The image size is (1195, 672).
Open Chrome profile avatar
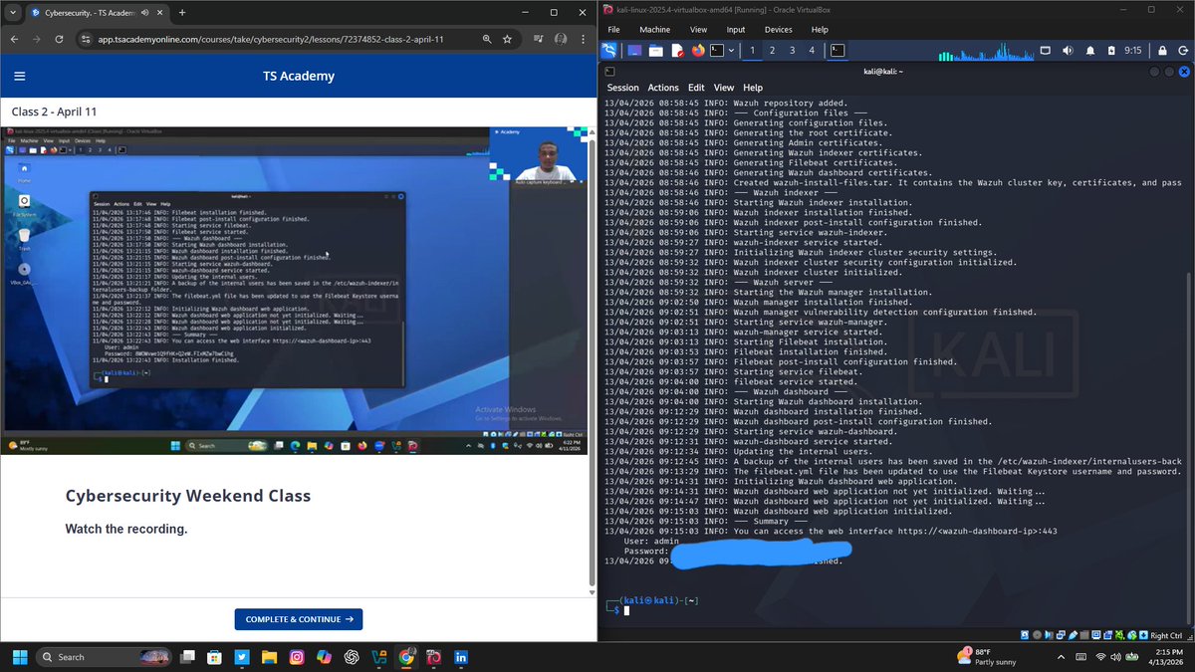pyautogui.click(x=561, y=39)
